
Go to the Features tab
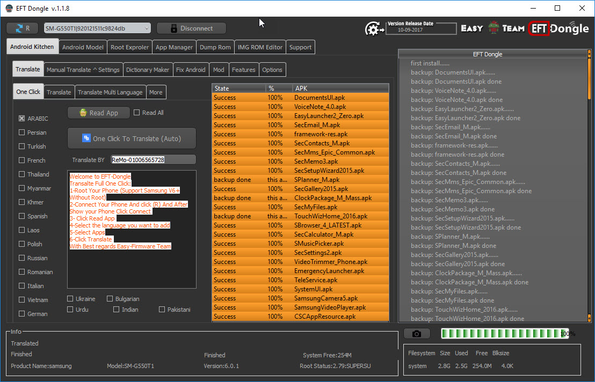pyautogui.click(x=244, y=70)
